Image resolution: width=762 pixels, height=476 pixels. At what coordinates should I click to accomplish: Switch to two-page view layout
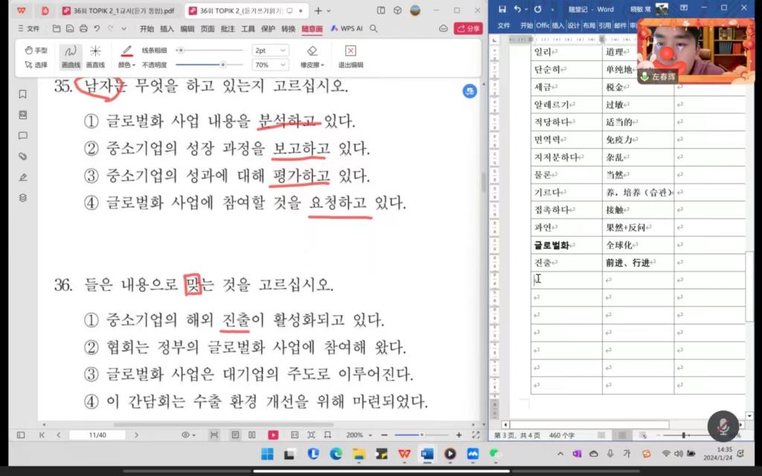(252, 435)
